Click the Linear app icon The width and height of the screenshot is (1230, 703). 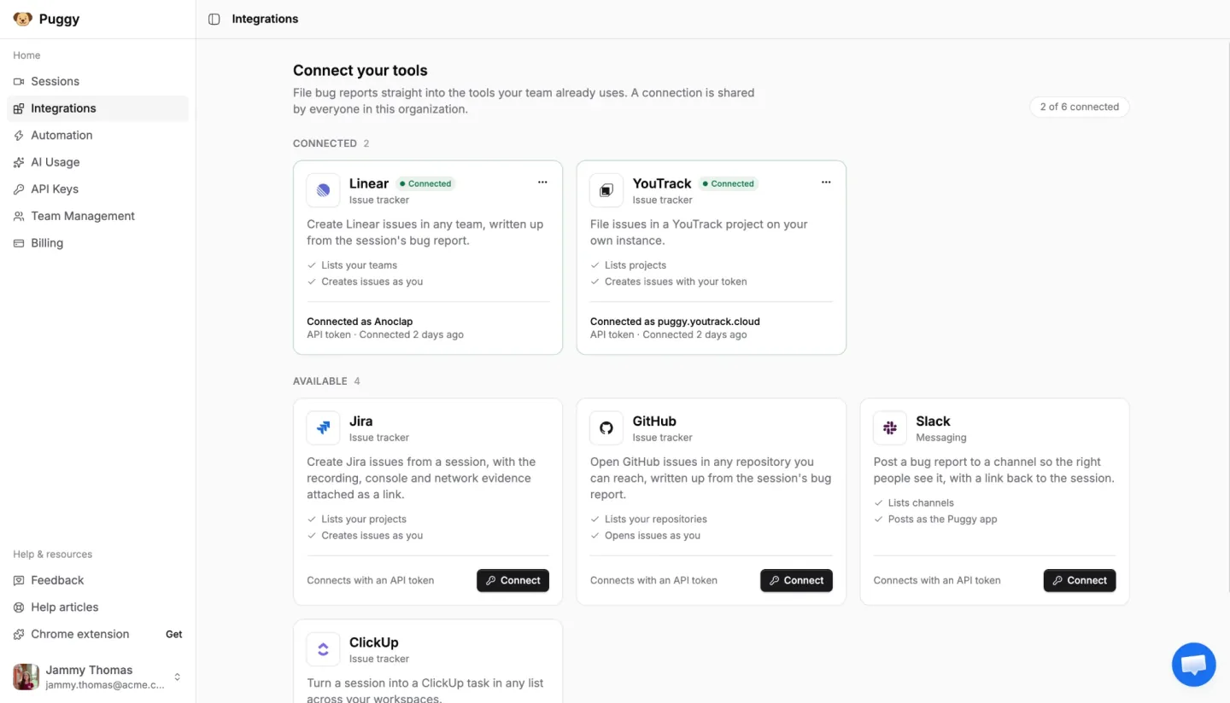pyautogui.click(x=323, y=190)
